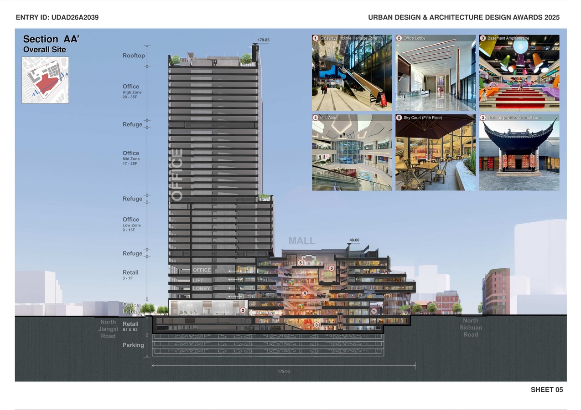Click circled marker 5 in the mall section
This screenshot has width=581, height=410.
coord(332,268)
